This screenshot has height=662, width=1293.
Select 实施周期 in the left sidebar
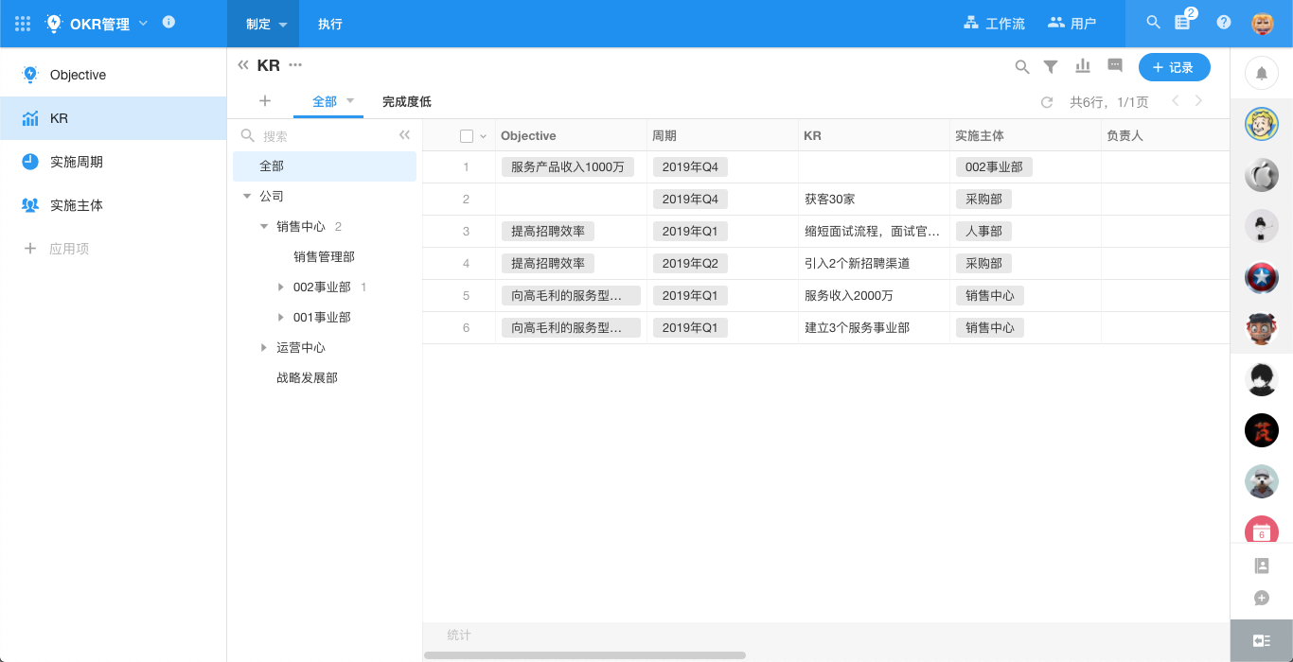tap(76, 162)
